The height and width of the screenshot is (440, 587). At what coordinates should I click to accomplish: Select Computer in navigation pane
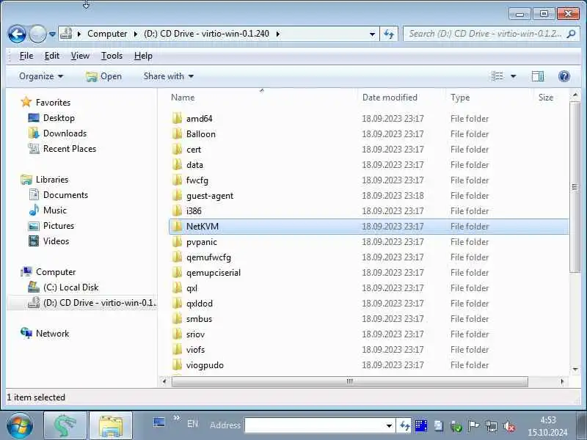click(x=56, y=272)
